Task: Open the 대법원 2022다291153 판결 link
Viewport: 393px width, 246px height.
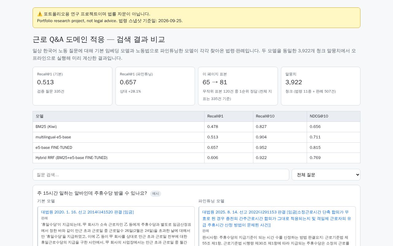Action: coord(277,219)
